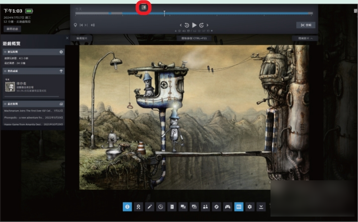Click the leave game button under the date
The height and width of the screenshot is (222, 358).
pos(12,29)
